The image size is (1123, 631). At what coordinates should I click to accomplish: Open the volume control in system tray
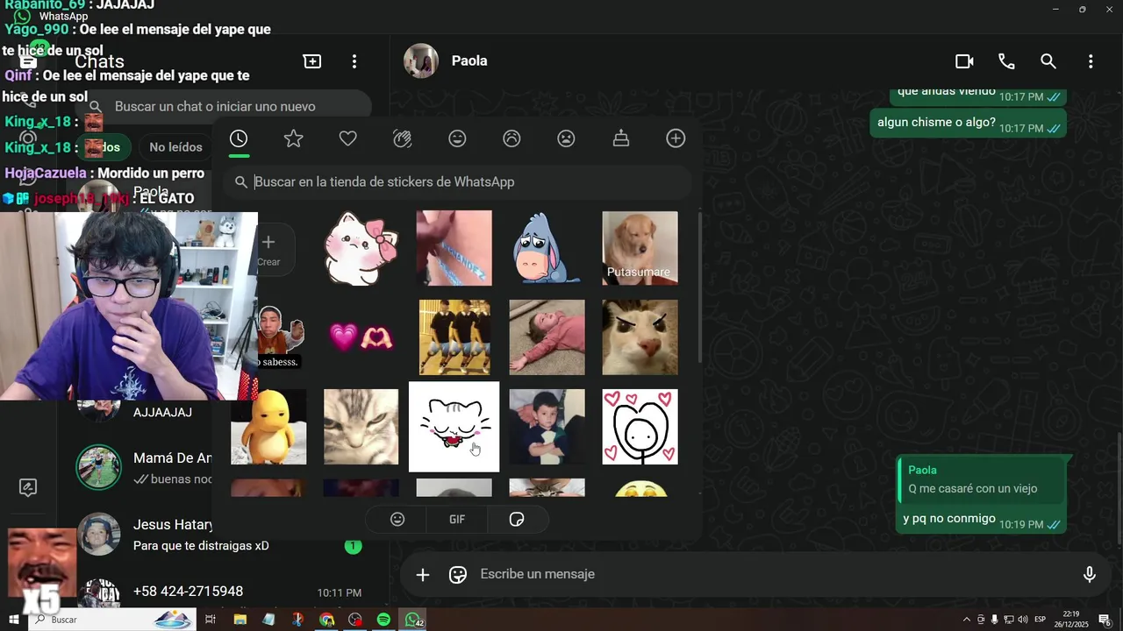pos(1022,620)
